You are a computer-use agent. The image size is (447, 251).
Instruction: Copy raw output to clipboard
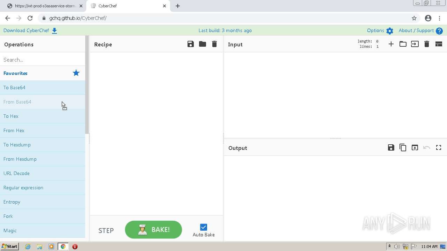(x=403, y=147)
